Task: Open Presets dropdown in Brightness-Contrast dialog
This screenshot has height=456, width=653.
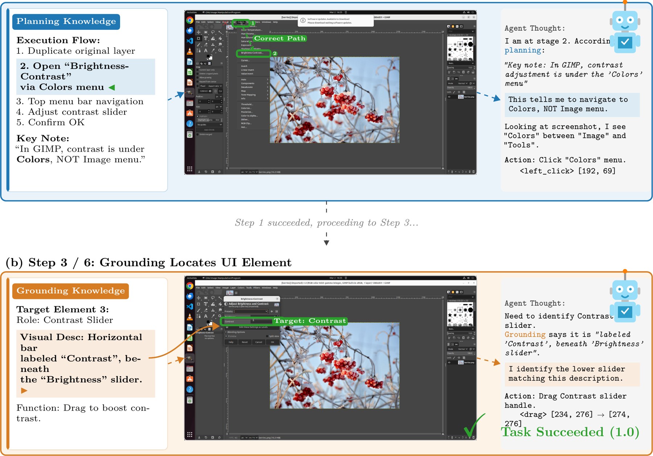Action: pyautogui.click(x=251, y=311)
